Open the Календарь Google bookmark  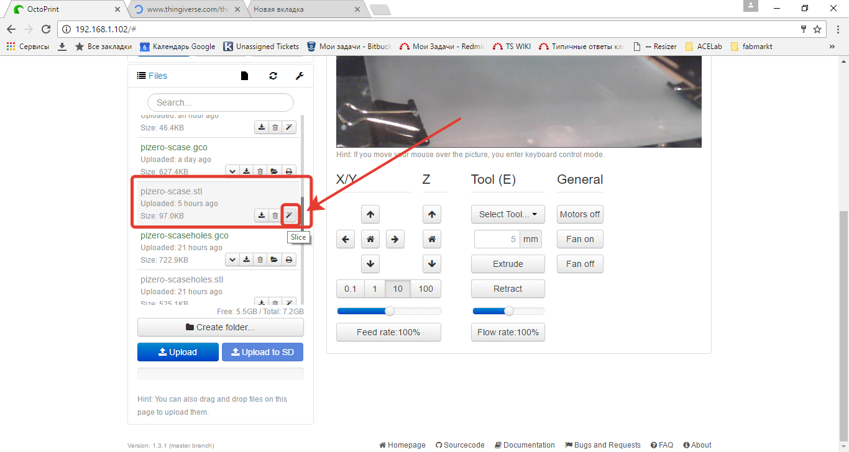coord(178,46)
